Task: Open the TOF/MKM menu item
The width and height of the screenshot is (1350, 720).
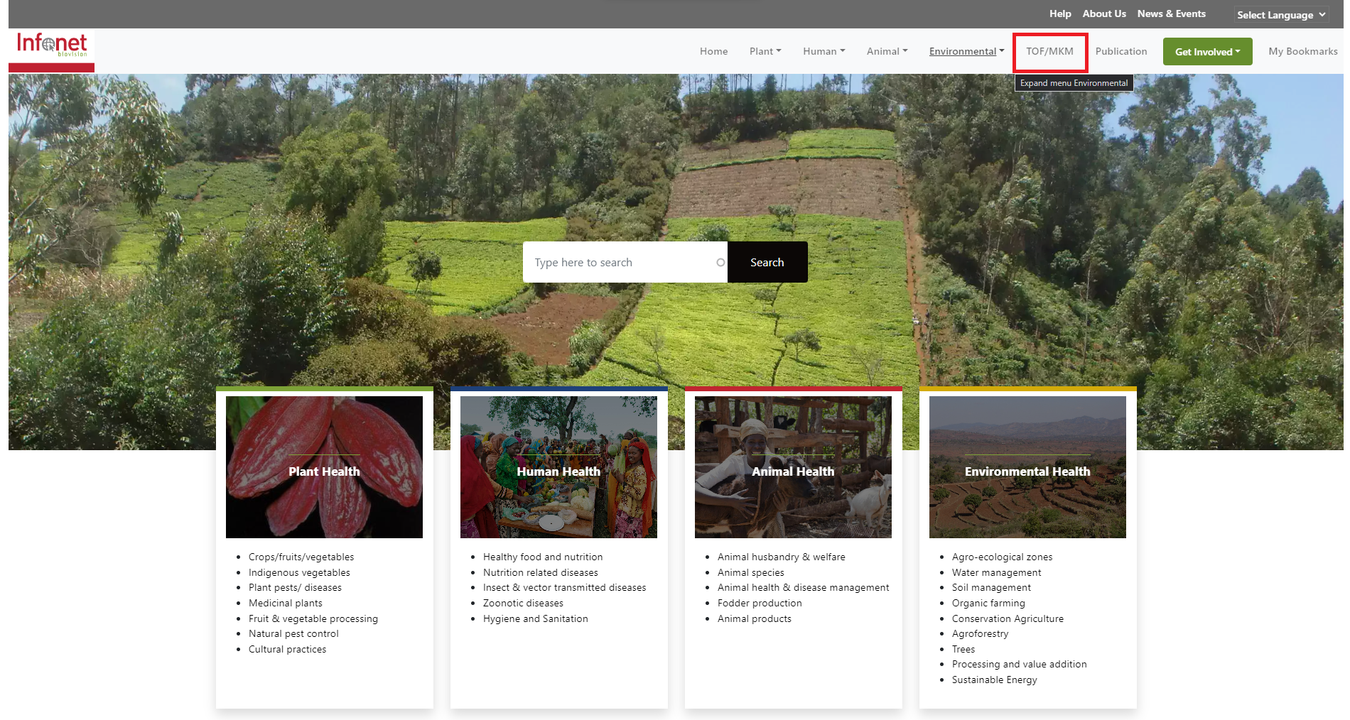Action: tap(1049, 51)
